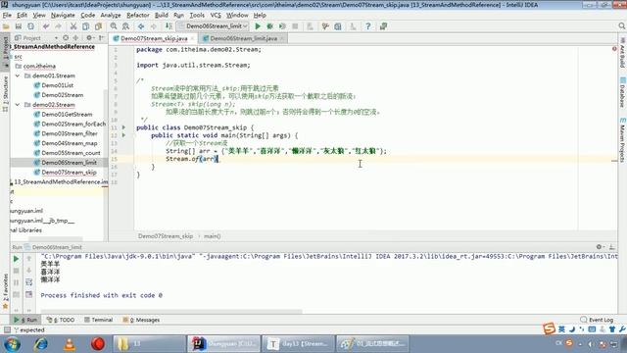Open the Demo06Stream_limit run configuration dropdown

pyautogui.click(x=214, y=26)
